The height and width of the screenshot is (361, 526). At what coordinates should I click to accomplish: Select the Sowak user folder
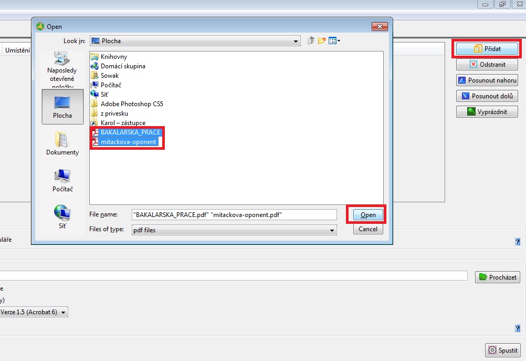tap(105, 76)
